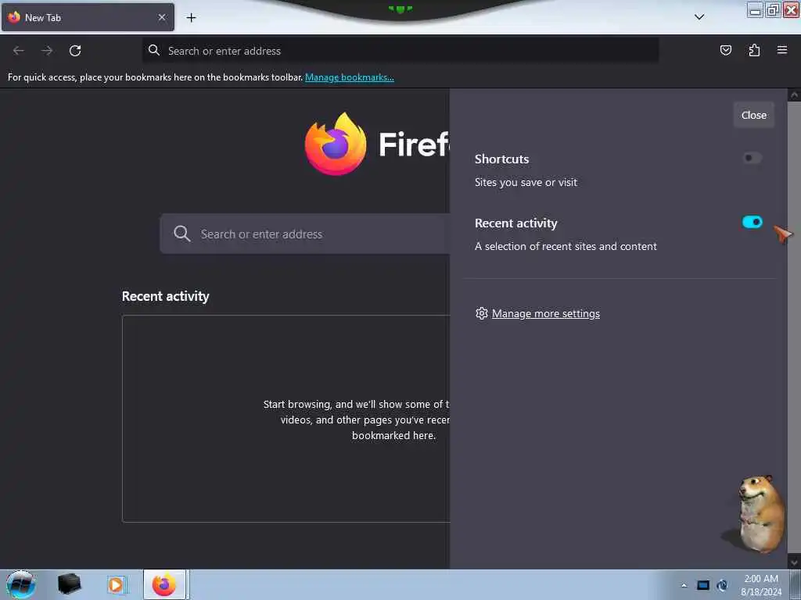Screen dimensions: 801x600
Task: Click the scrollbar up arrow
Action: tap(794, 95)
